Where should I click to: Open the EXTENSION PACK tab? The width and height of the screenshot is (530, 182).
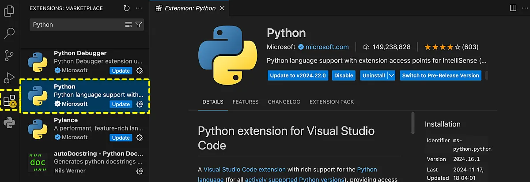[x=332, y=102]
